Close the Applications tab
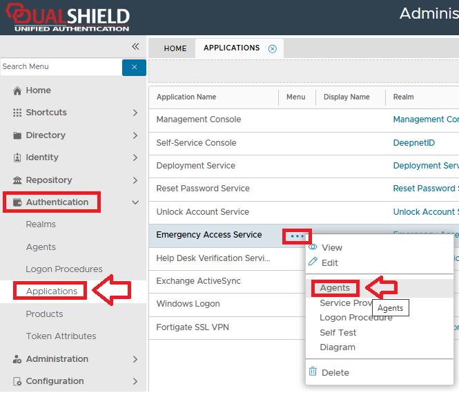 pos(273,48)
